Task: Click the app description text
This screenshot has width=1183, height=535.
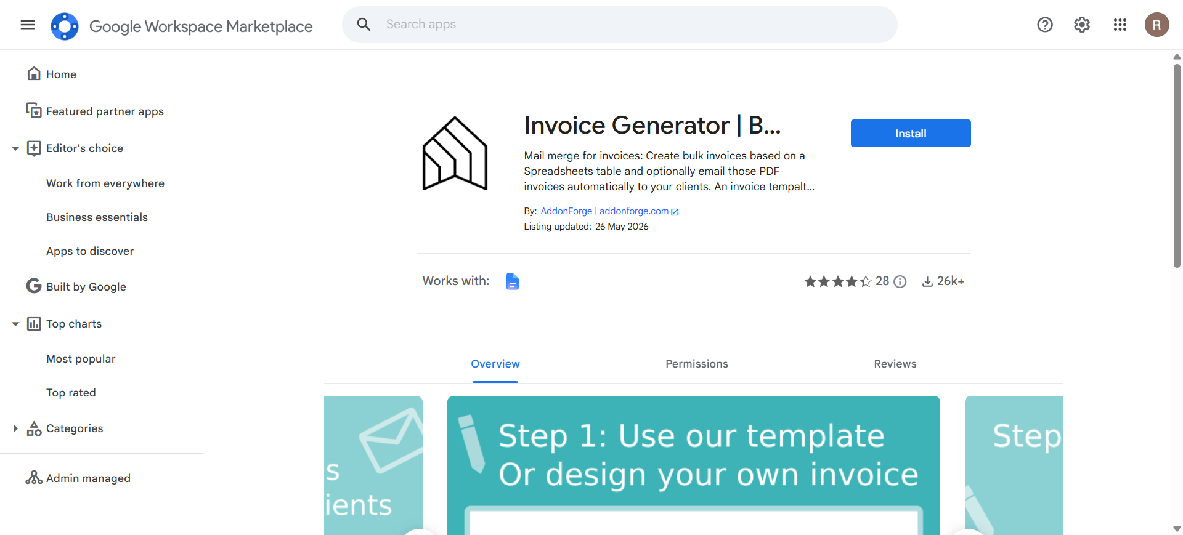Action: click(669, 171)
